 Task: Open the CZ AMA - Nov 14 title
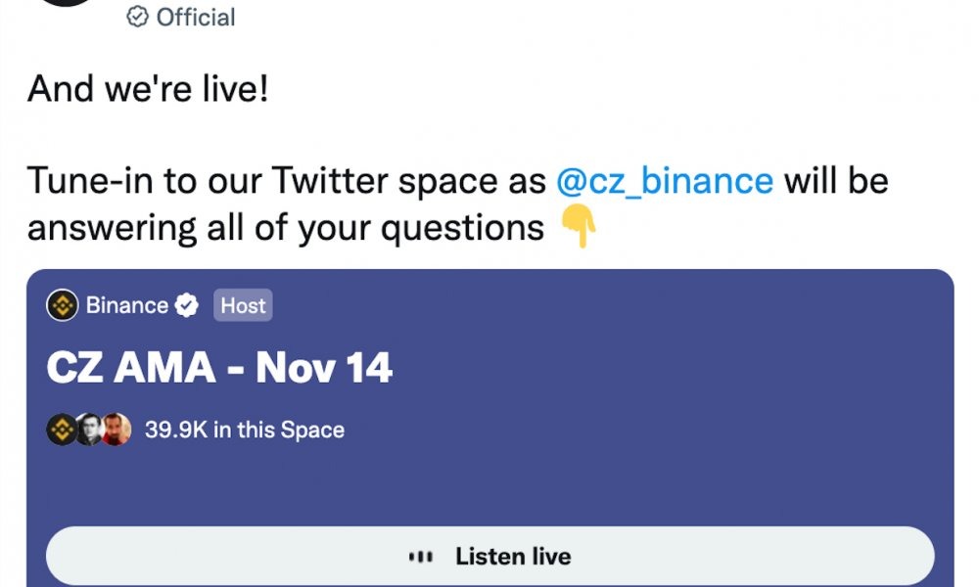219,367
